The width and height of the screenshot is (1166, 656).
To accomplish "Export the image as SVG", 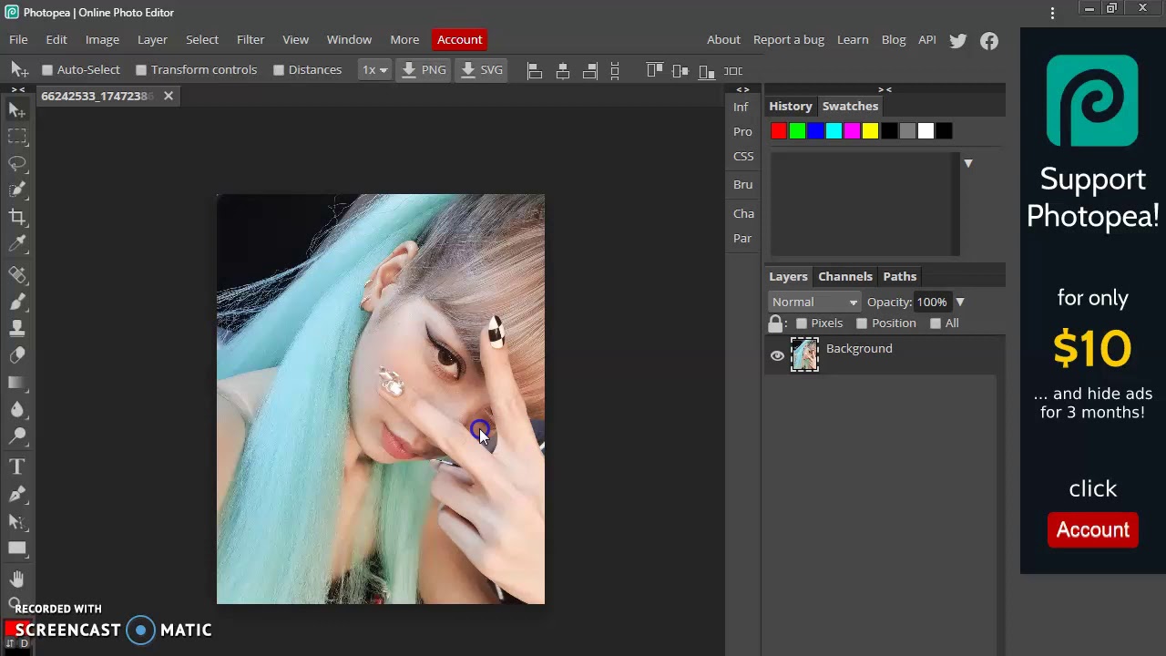I will click(x=482, y=70).
